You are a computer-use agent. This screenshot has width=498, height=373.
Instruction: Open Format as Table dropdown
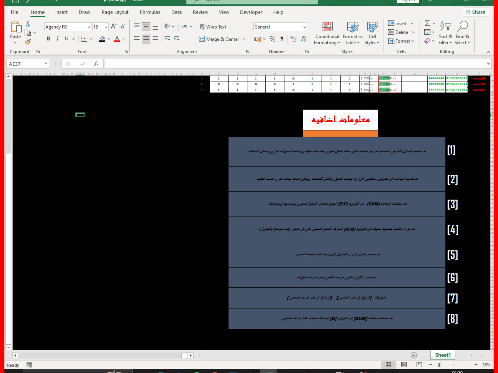click(x=352, y=33)
